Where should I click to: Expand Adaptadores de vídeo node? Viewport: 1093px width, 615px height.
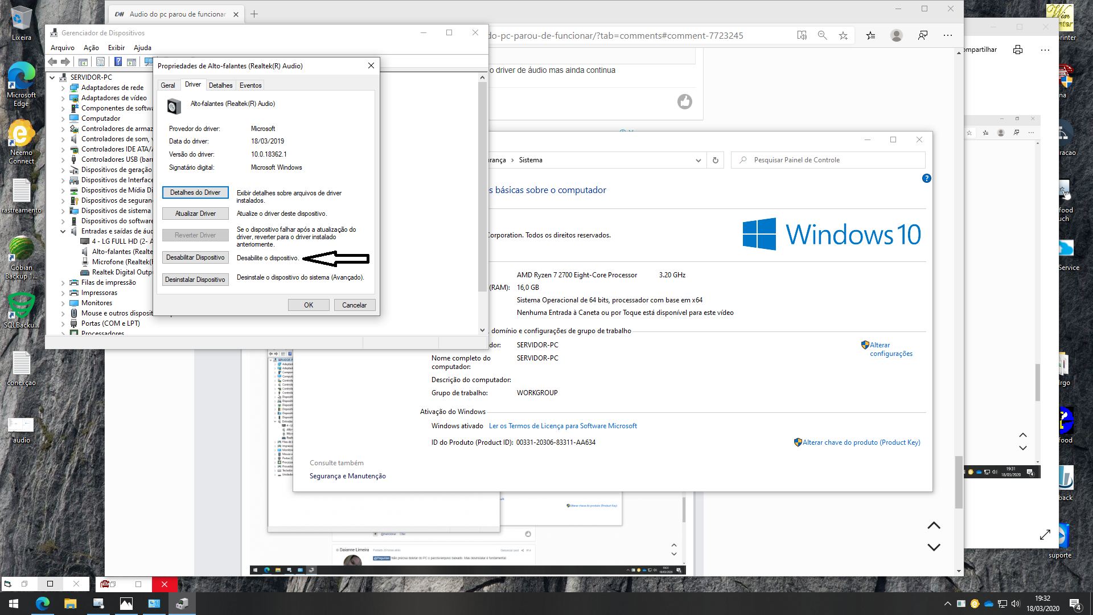pyautogui.click(x=63, y=98)
